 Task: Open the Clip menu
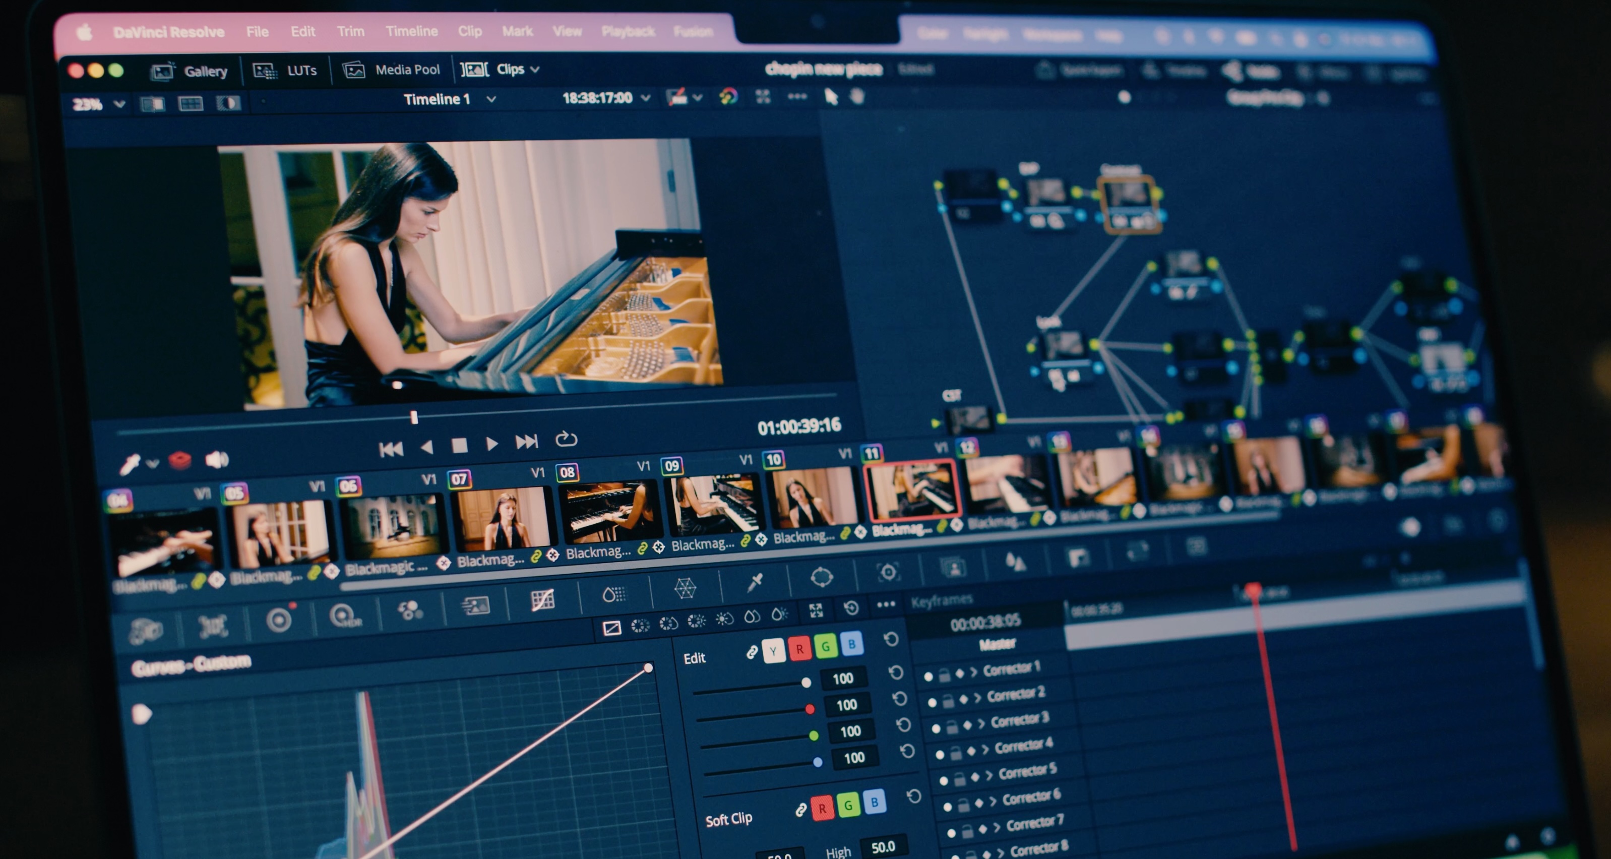(x=469, y=31)
